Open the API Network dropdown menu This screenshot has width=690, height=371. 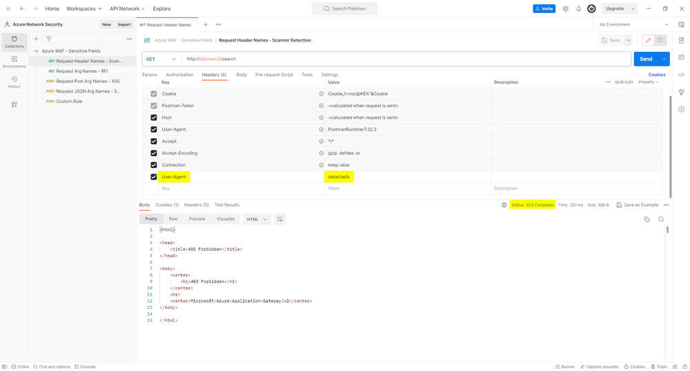127,8
